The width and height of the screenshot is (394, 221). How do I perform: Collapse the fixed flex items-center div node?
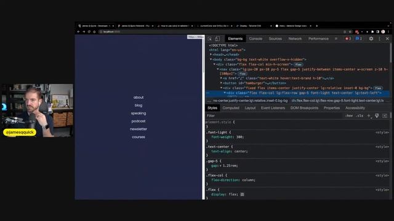221,88
